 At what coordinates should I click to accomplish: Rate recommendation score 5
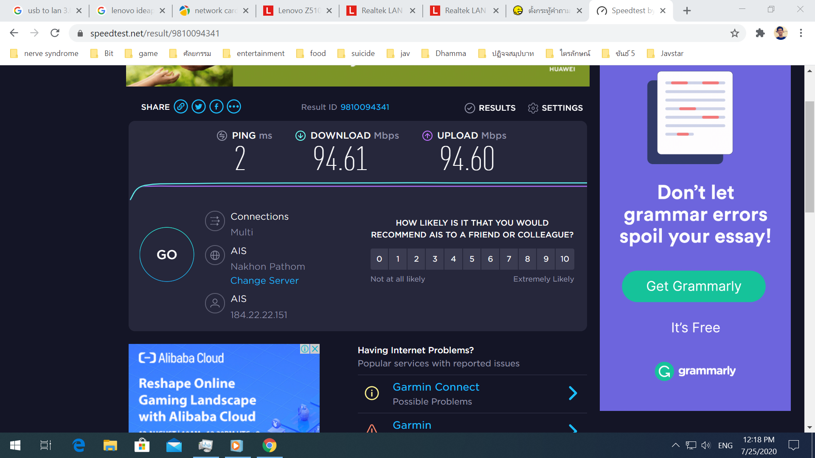pos(472,259)
